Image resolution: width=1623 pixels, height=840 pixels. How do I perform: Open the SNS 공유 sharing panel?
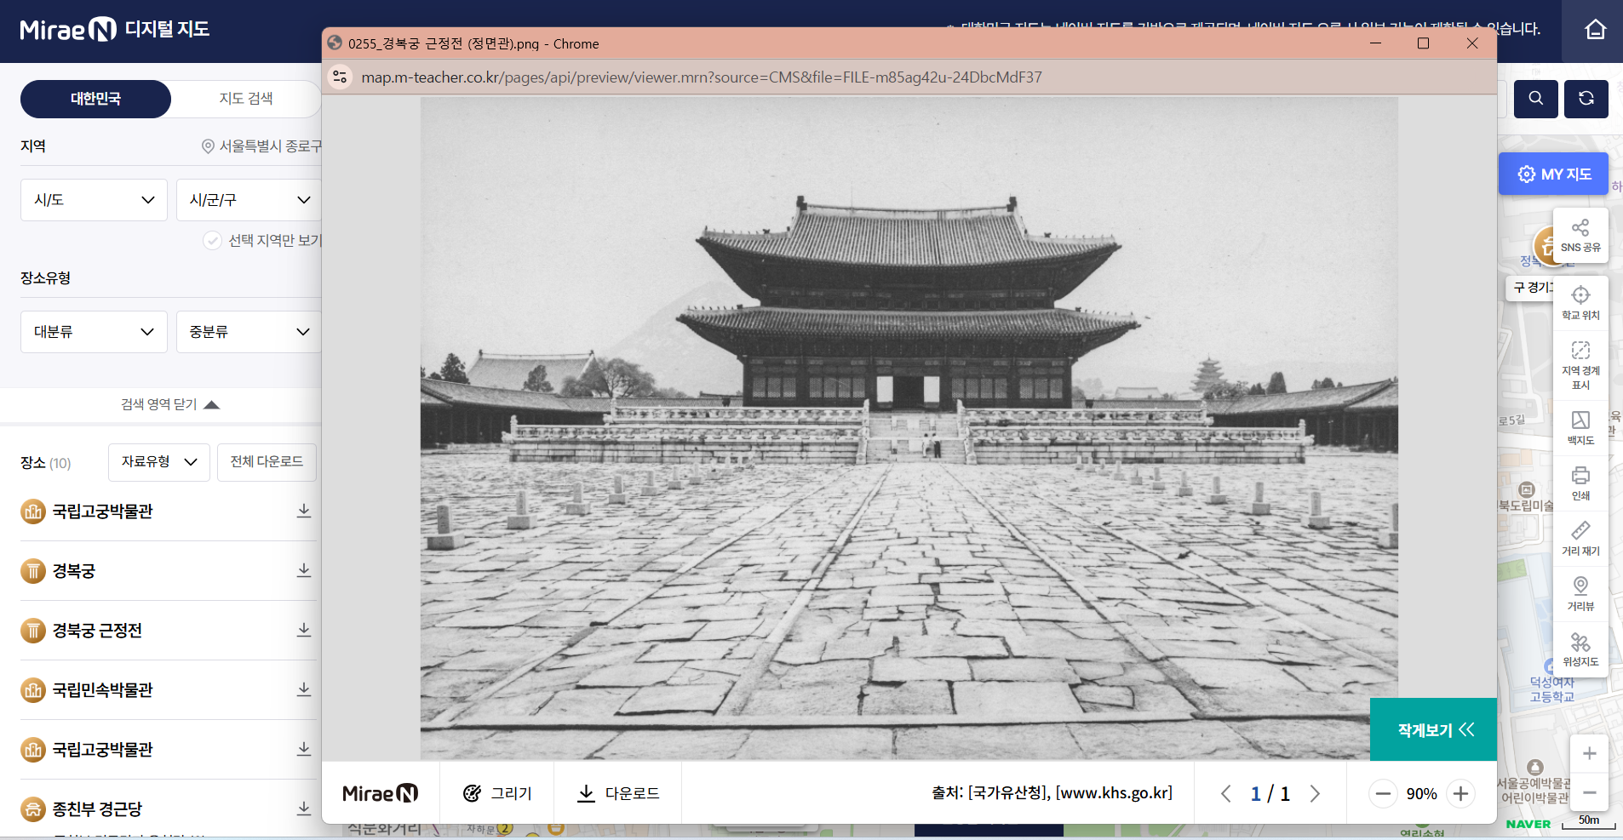point(1580,235)
